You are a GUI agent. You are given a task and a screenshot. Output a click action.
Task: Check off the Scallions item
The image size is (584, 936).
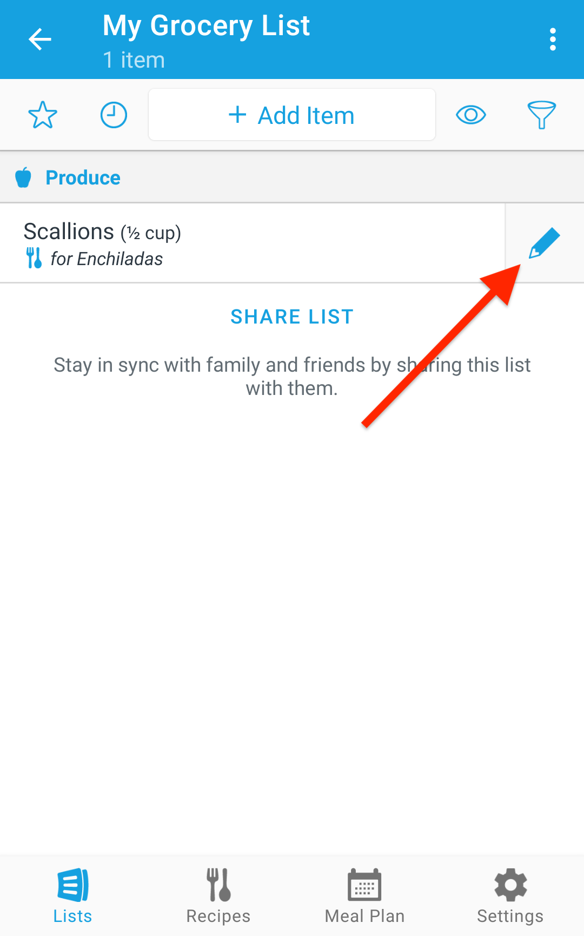(x=252, y=243)
